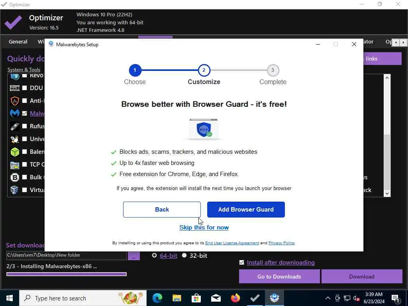Screen dimensions: 408x306
Task: Click the Bulk uninstaller B icon
Action: [15, 177]
